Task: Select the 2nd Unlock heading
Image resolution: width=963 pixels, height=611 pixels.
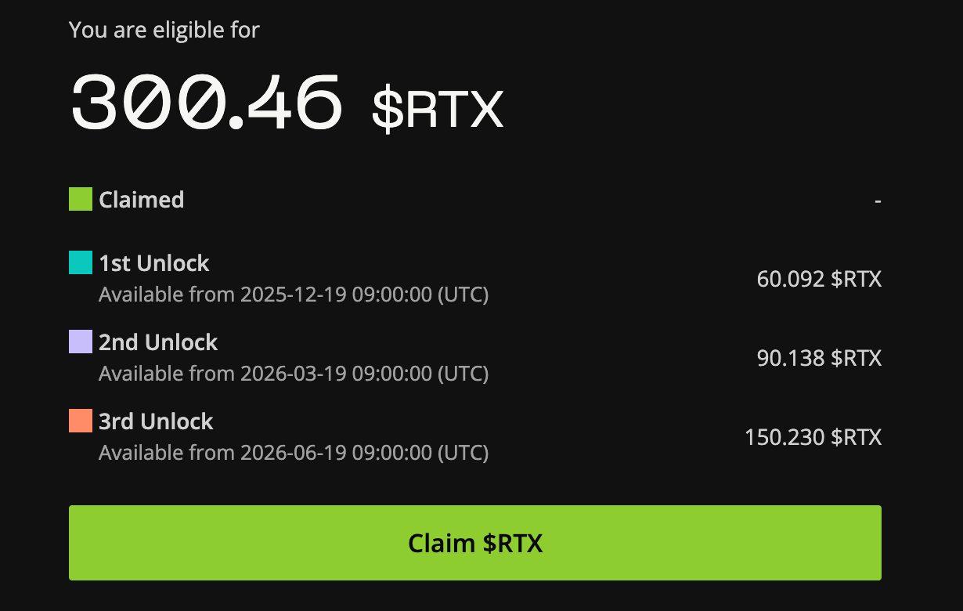Action: click(x=158, y=342)
